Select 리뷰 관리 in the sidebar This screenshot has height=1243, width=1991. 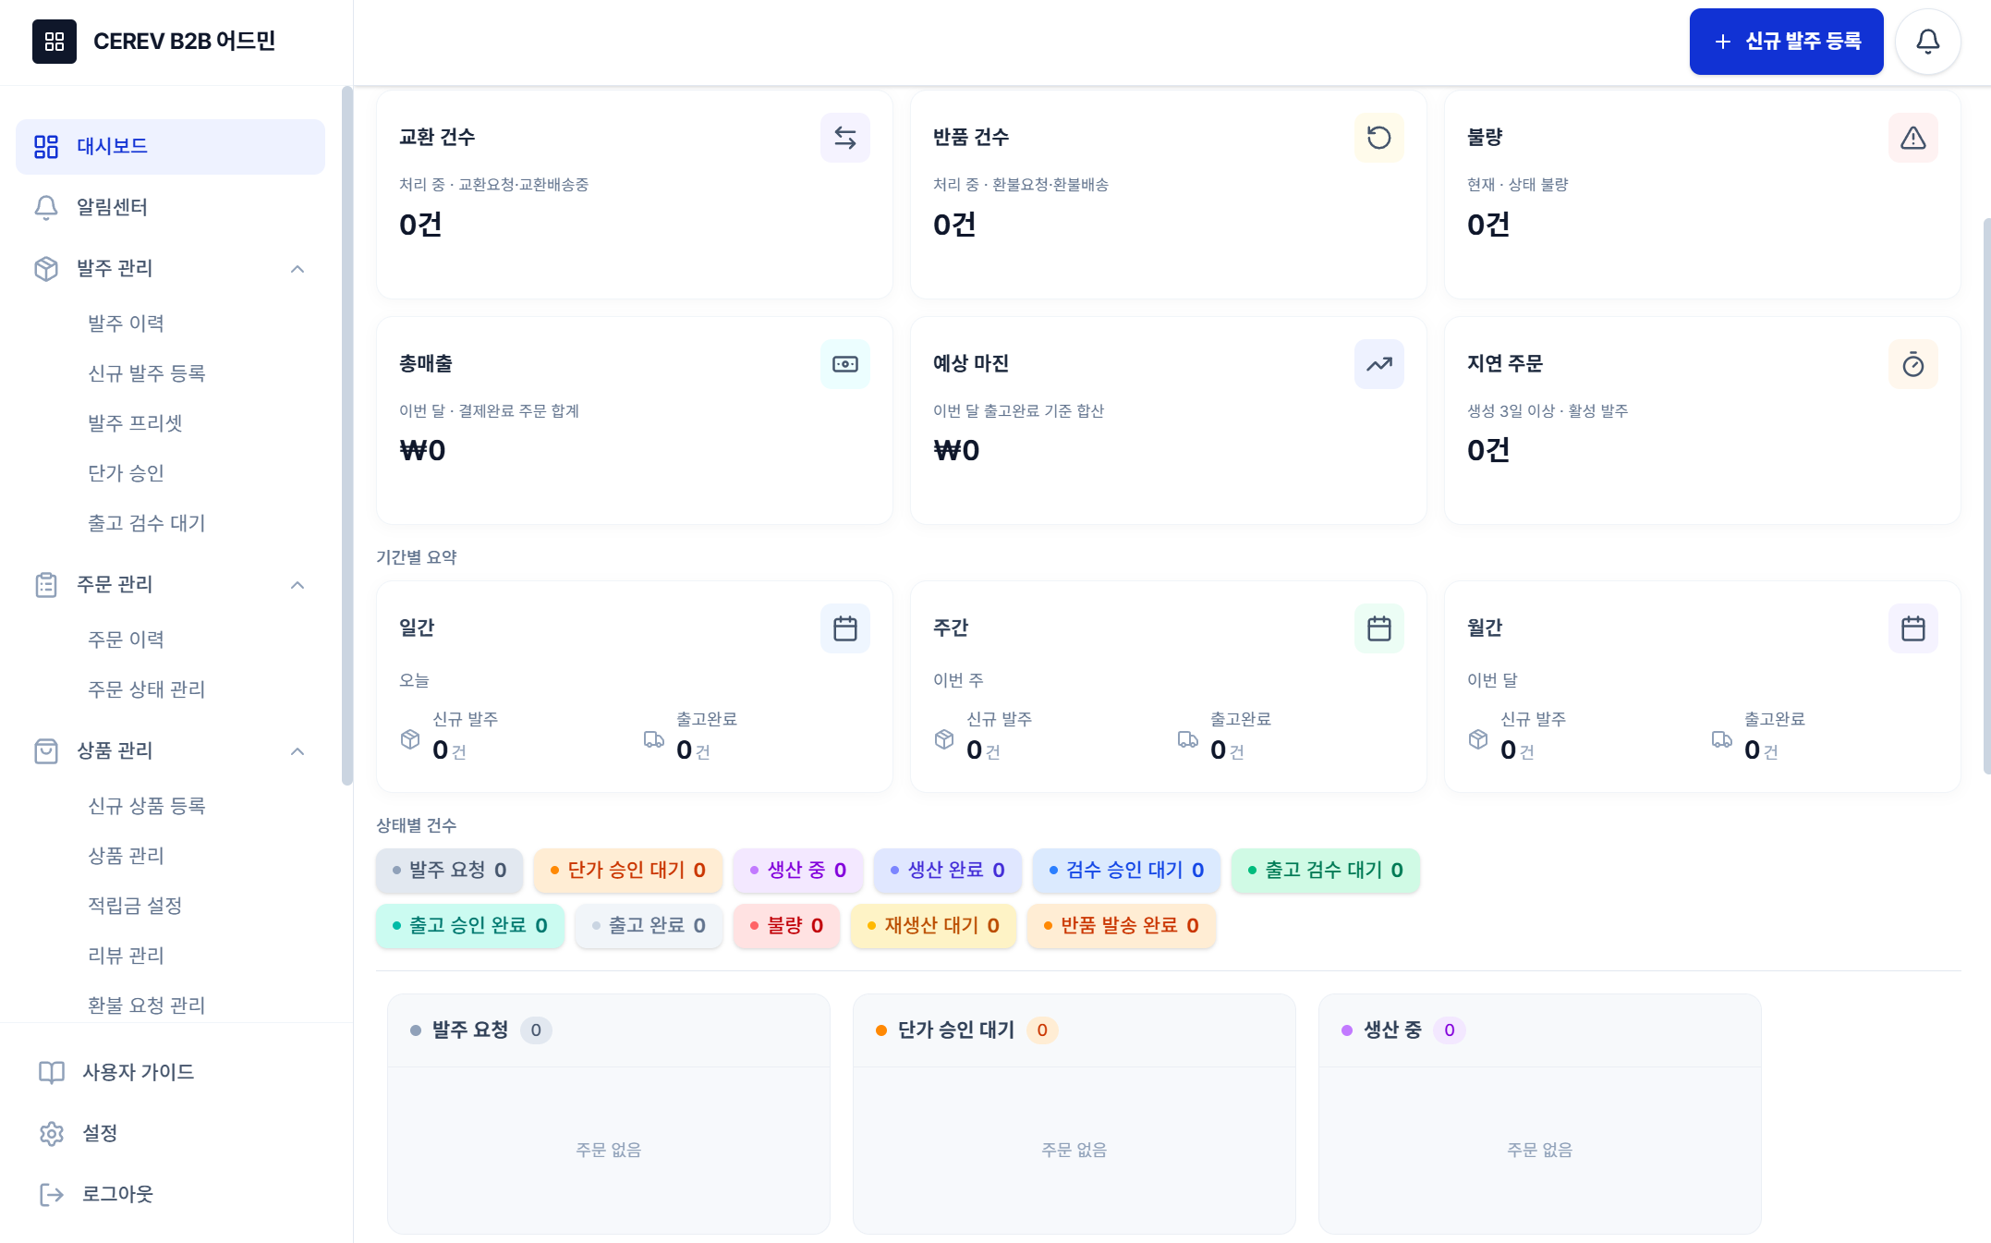[125, 956]
